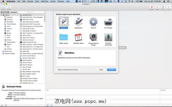Start recording with the Record button
This screenshot has height=107, width=172.
[x=152, y=7]
